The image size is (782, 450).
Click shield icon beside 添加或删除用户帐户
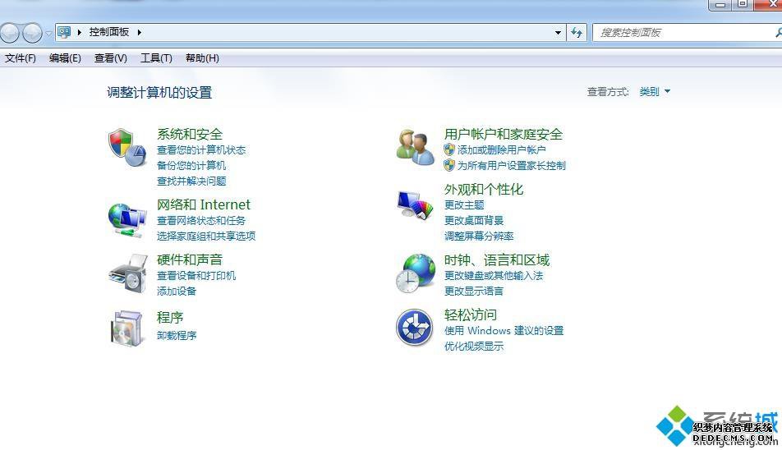[x=449, y=149]
